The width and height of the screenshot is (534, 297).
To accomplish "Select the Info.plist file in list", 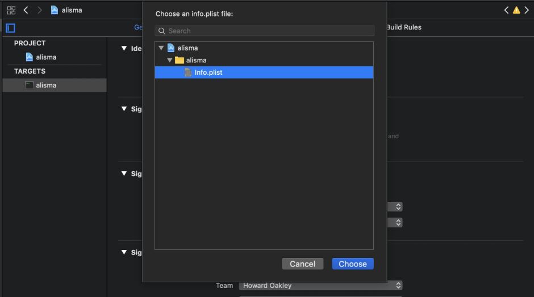I will pos(208,73).
